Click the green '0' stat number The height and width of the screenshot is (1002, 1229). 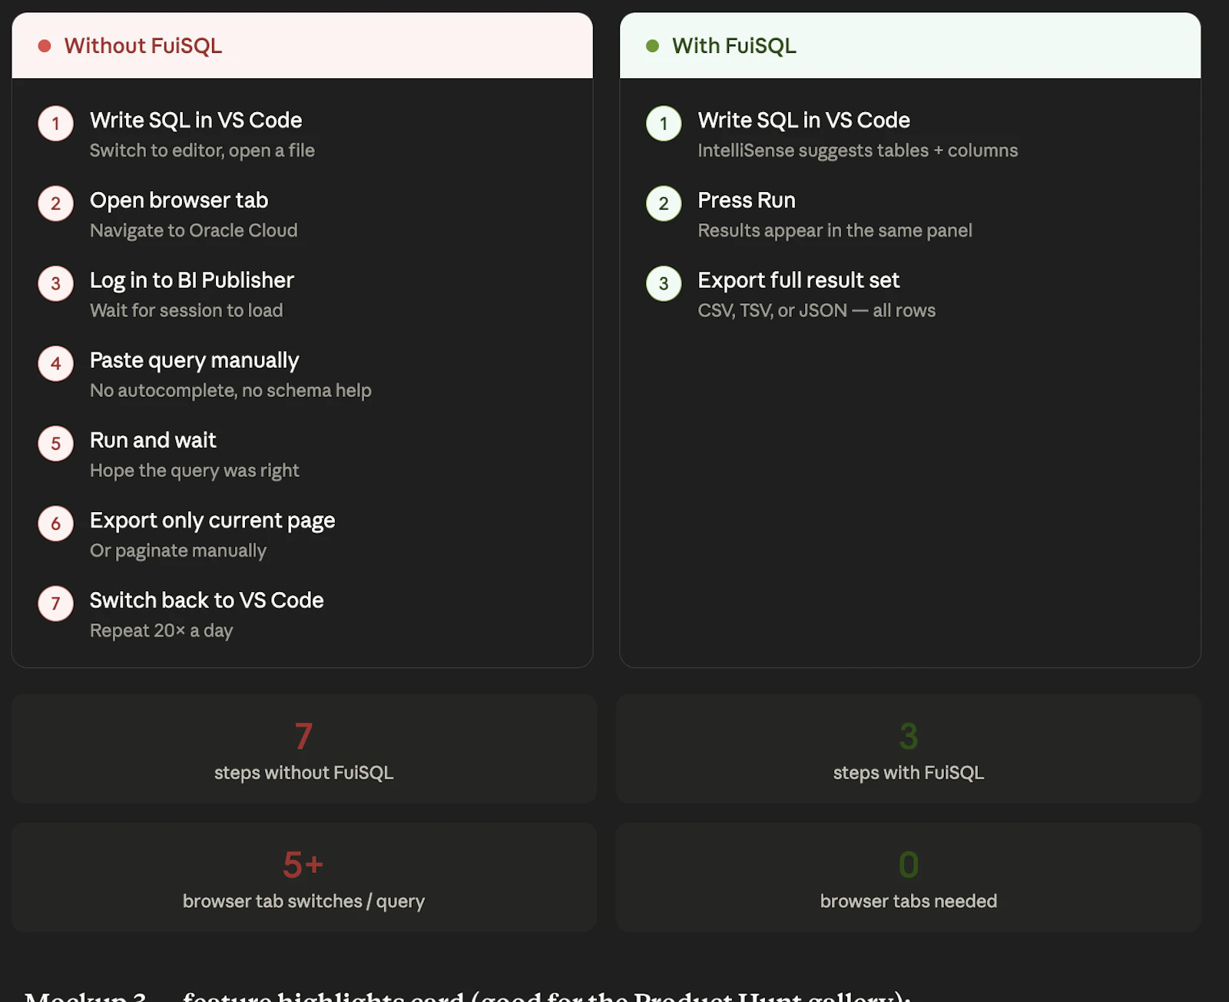(909, 865)
